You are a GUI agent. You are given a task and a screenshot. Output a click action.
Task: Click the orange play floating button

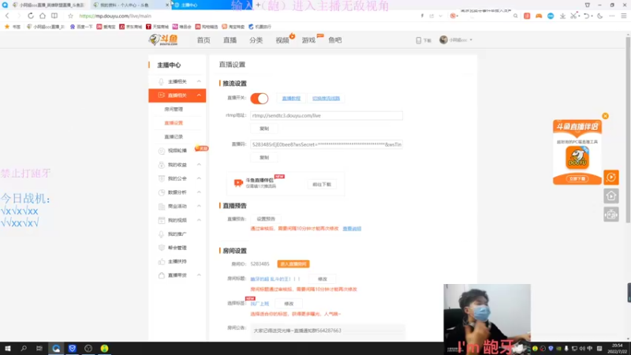pyautogui.click(x=610, y=177)
